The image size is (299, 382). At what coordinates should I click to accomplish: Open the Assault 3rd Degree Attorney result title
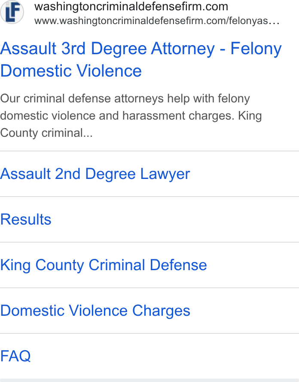[141, 59]
